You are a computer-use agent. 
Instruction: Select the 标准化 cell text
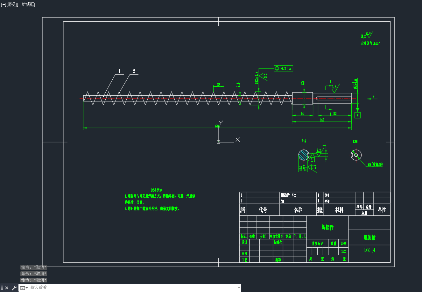pyautogui.click(x=278, y=242)
